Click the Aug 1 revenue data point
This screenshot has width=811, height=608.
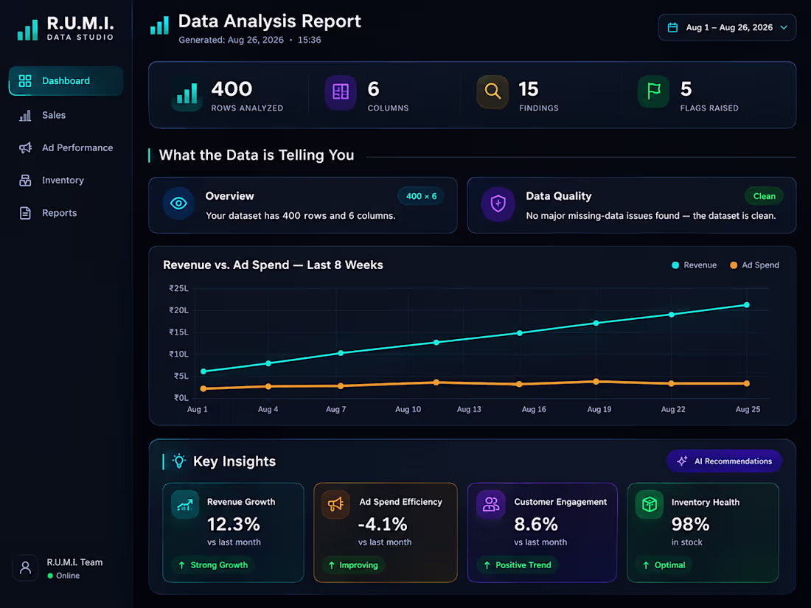tap(203, 371)
